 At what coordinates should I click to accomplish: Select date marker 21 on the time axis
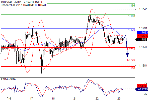coord(75,98)
